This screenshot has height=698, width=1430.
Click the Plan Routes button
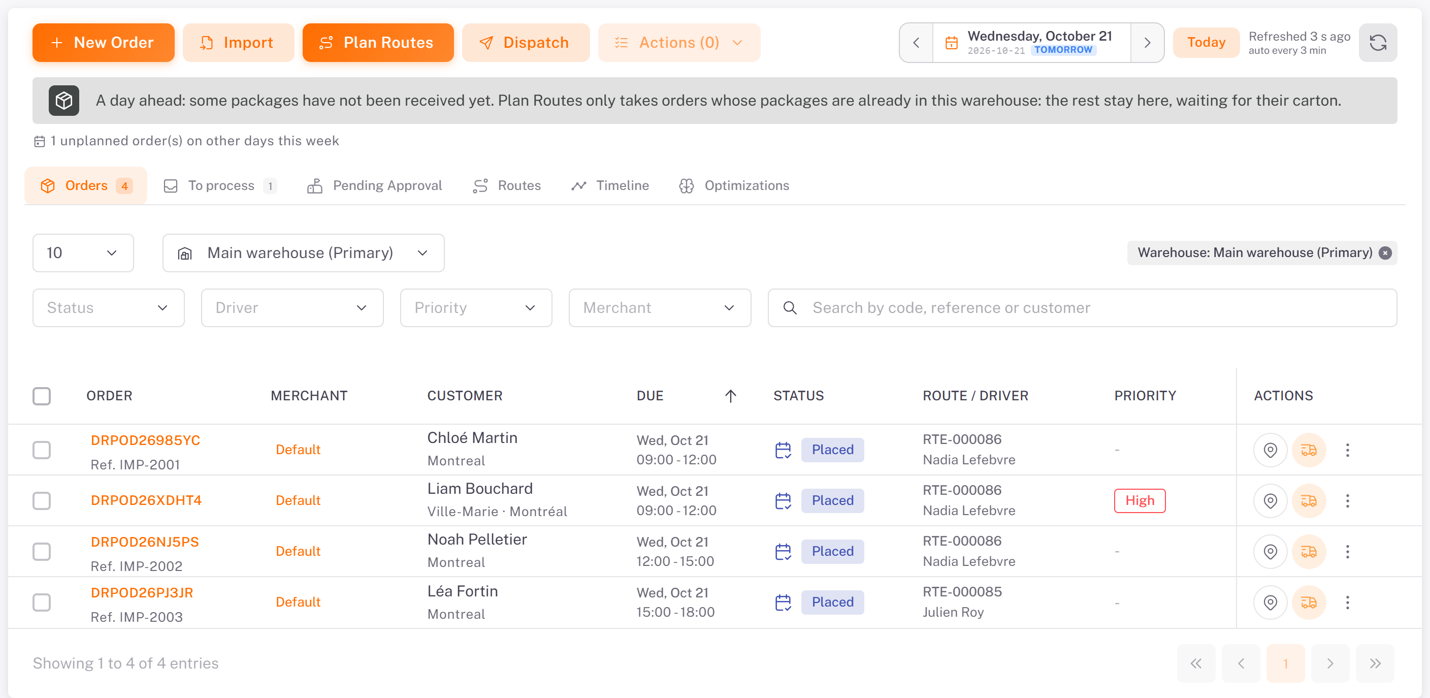377,43
